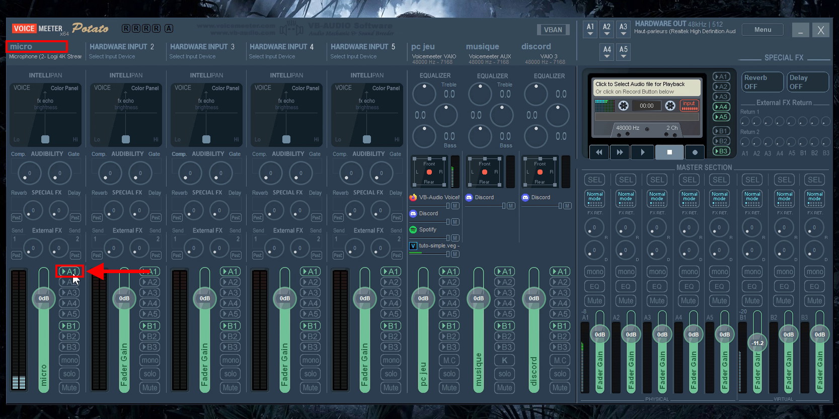Click the recorder rewind button
The image size is (839, 419).
click(x=598, y=152)
